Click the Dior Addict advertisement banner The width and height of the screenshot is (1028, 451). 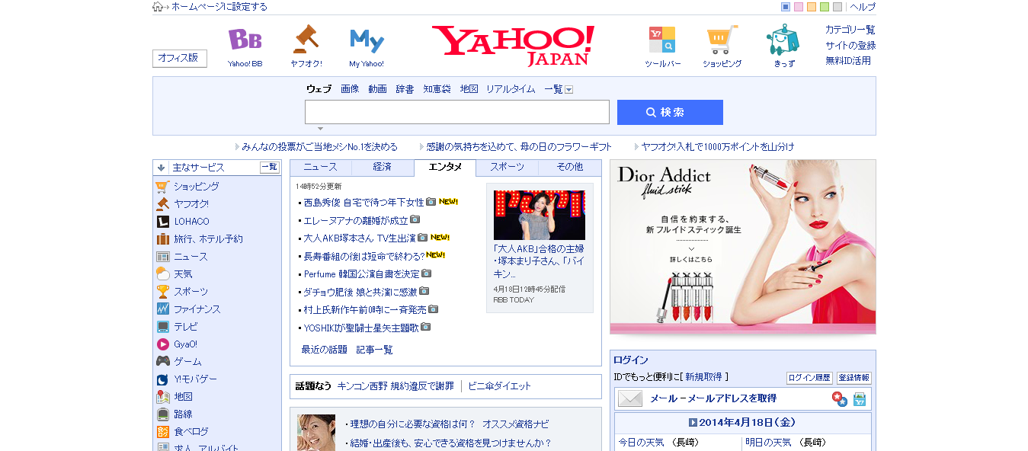(743, 247)
